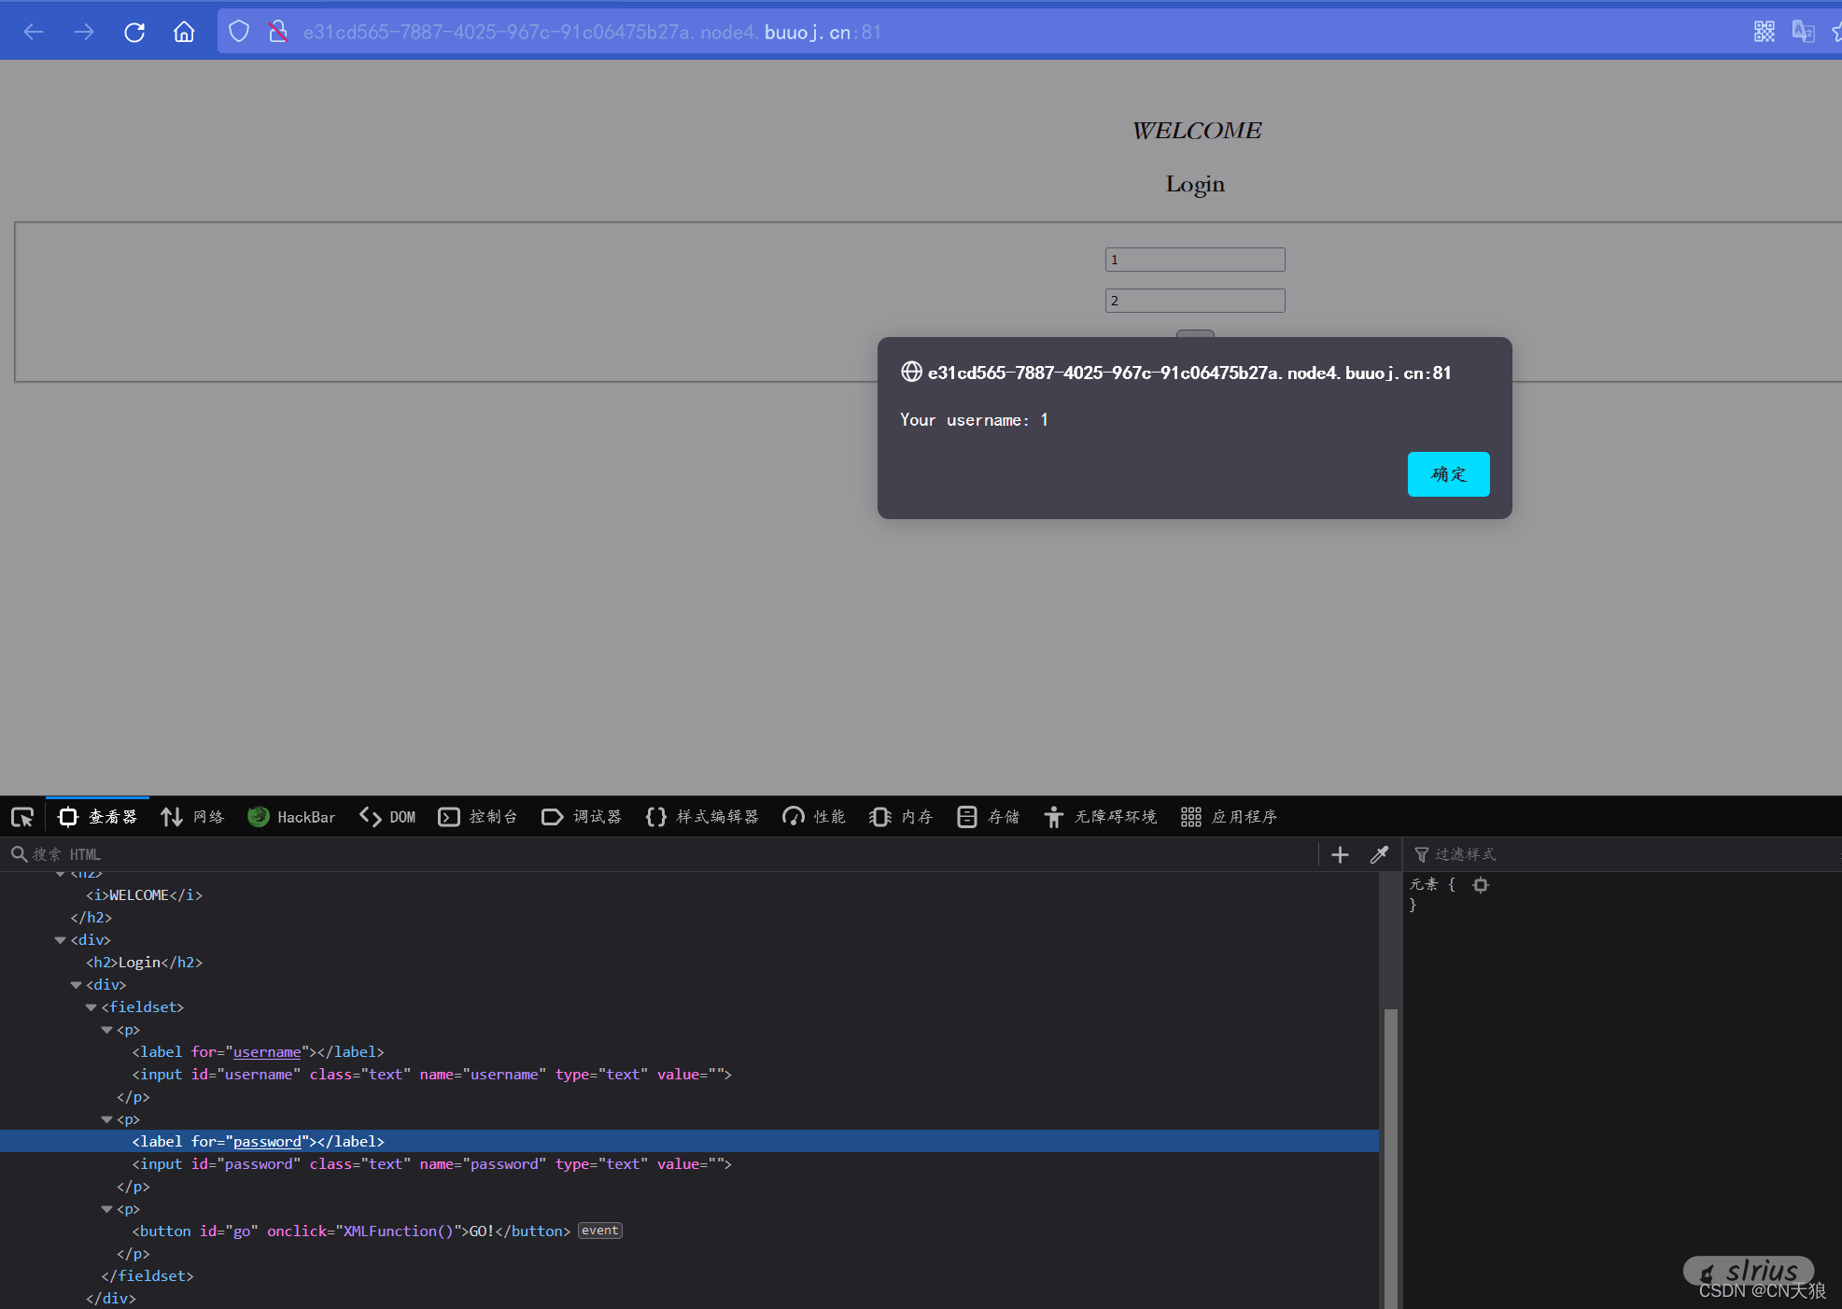1842x1309 pixels.
Task: Collapse the fieldset tree node
Action: click(91, 1007)
